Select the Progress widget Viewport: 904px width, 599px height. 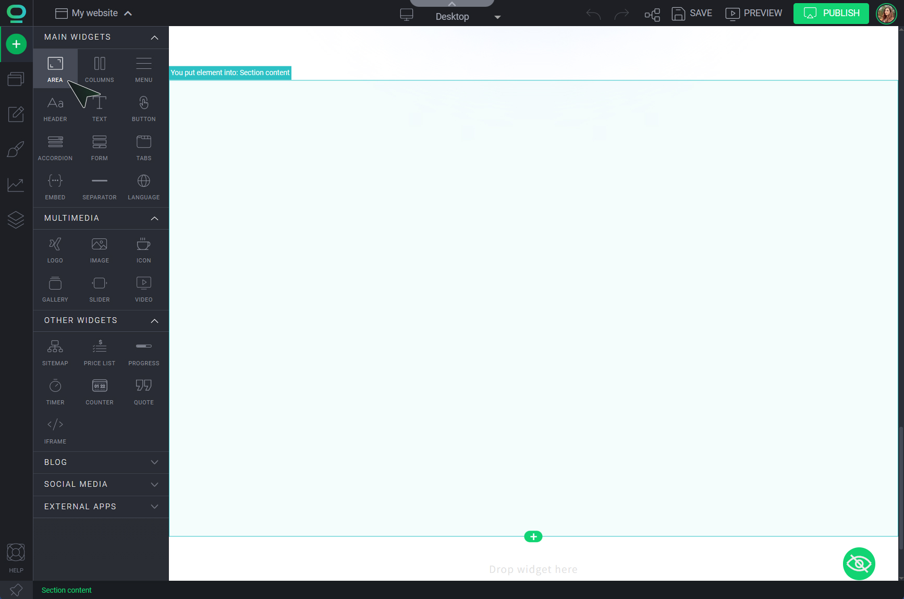pyautogui.click(x=144, y=353)
